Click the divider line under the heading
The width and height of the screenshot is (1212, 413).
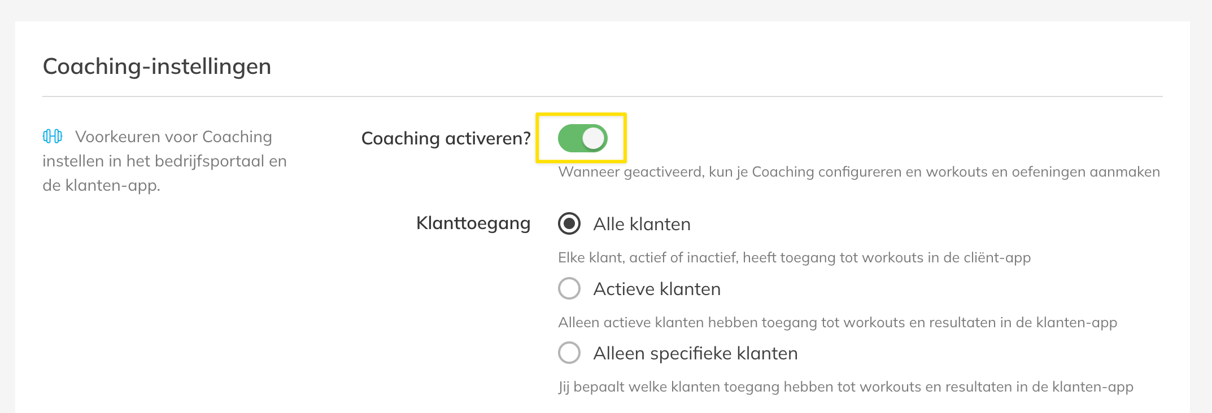(x=602, y=96)
